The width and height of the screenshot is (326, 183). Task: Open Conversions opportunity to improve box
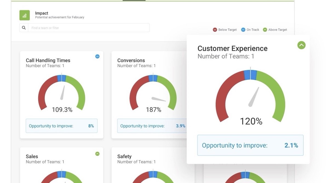point(152,126)
